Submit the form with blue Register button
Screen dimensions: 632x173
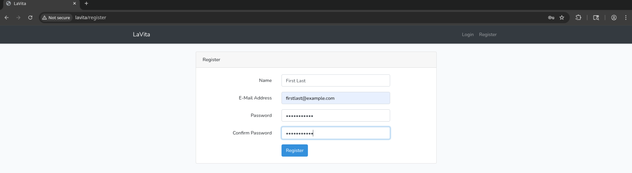pos(294,151)
